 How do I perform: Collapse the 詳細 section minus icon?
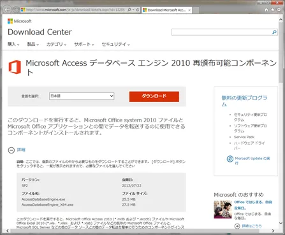(11, 150)
